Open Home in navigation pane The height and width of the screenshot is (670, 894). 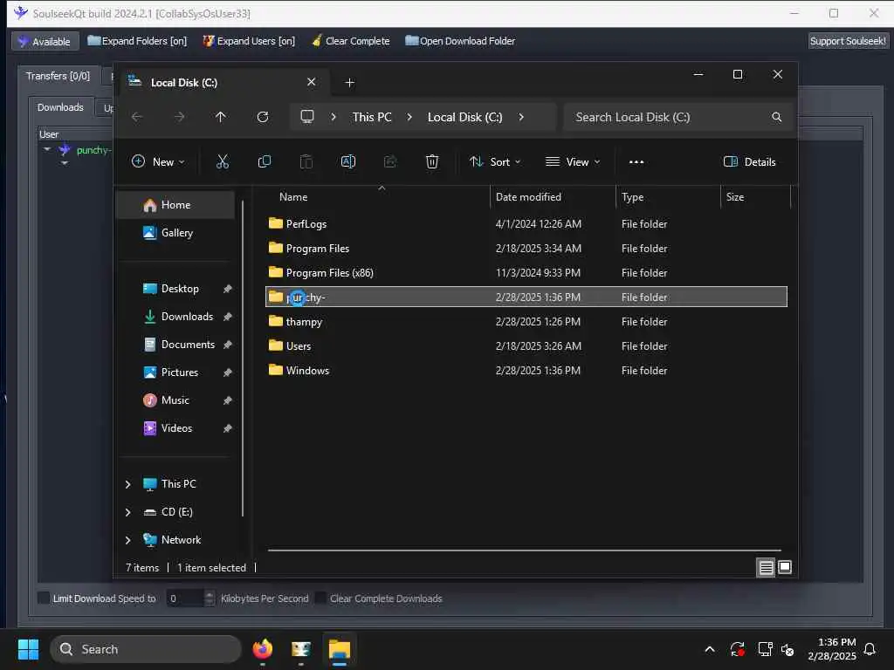coord(175,204)
